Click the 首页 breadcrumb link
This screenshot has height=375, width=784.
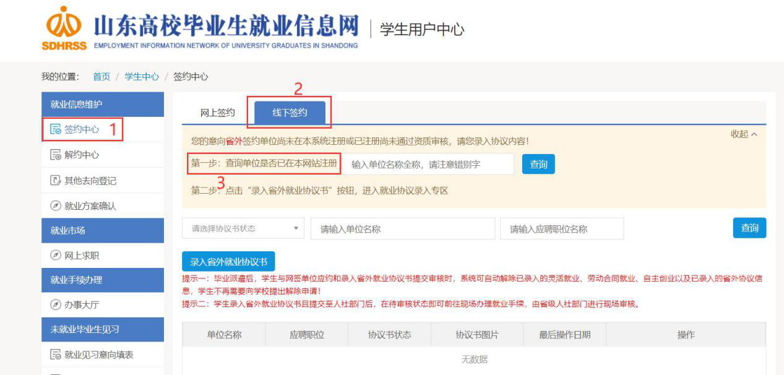click(101, 77)
